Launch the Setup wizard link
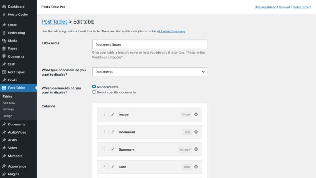 point(302,7)
